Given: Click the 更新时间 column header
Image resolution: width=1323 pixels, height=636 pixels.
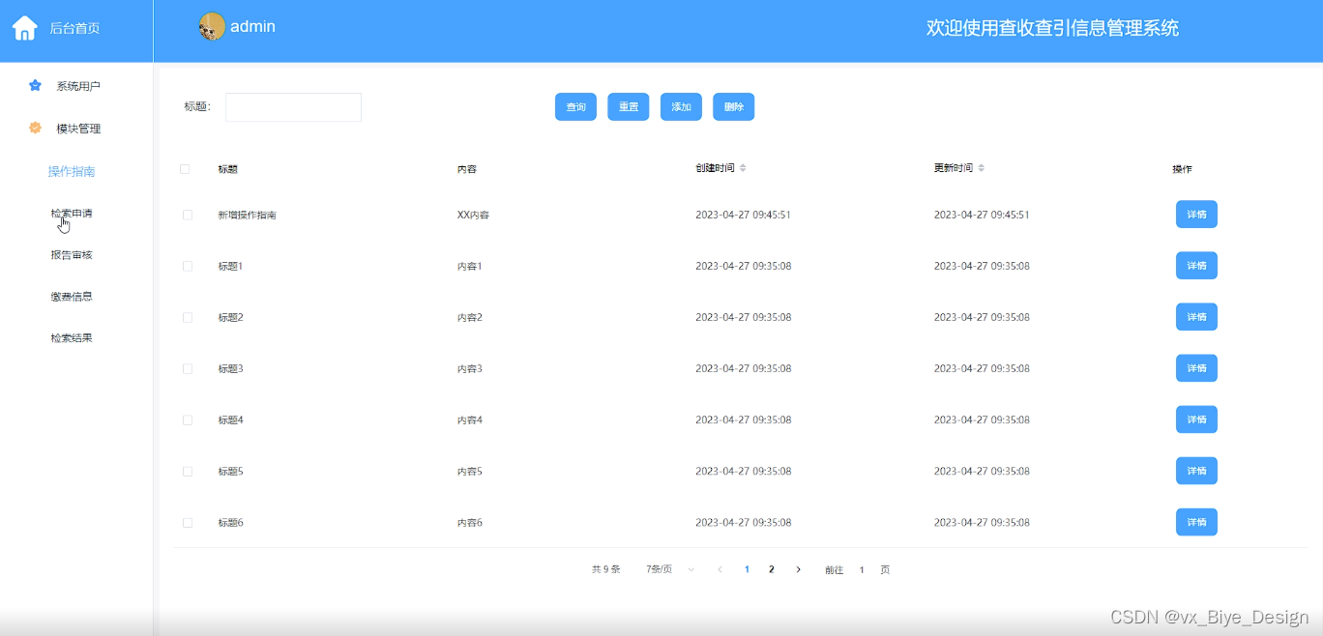Looking at the screenshot, I should coord(954,168).
